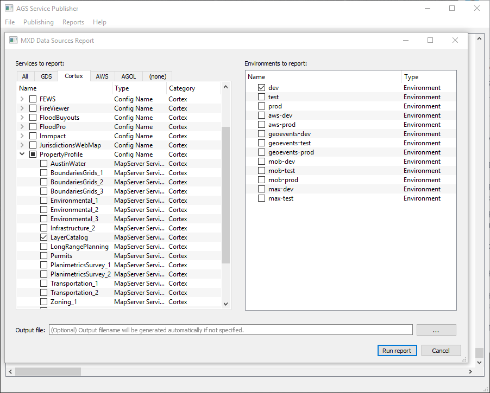490x393 pixels.
Task: Check the mob-test environment
Action: pos(261,170)
